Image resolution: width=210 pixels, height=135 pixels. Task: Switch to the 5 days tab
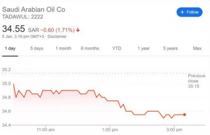pyautogui.click(x=37, y=48)
